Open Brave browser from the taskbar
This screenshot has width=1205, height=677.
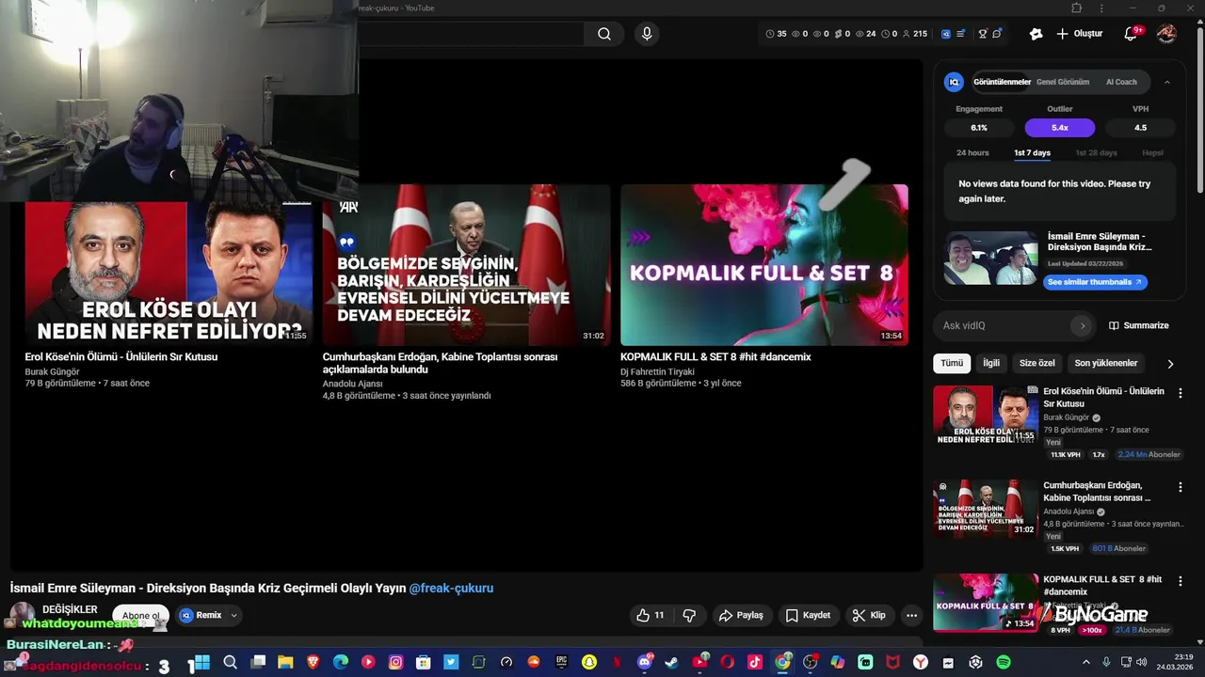tap(313, 663)
